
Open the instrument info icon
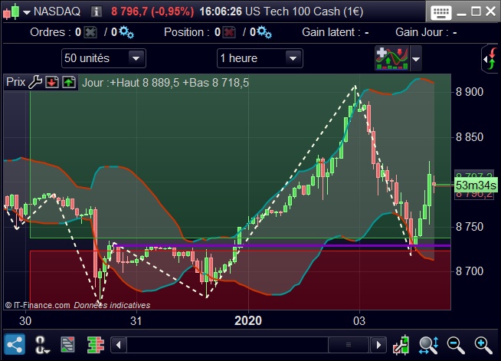97,11
